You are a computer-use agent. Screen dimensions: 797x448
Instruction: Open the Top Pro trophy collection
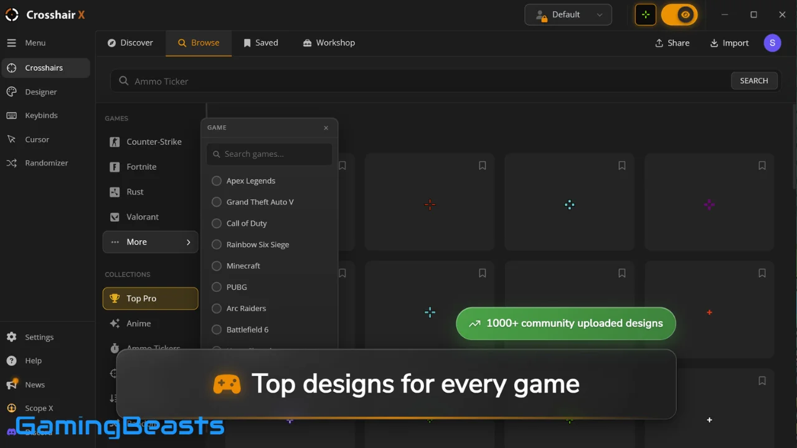pyautogui.click(x=150, y=299)
